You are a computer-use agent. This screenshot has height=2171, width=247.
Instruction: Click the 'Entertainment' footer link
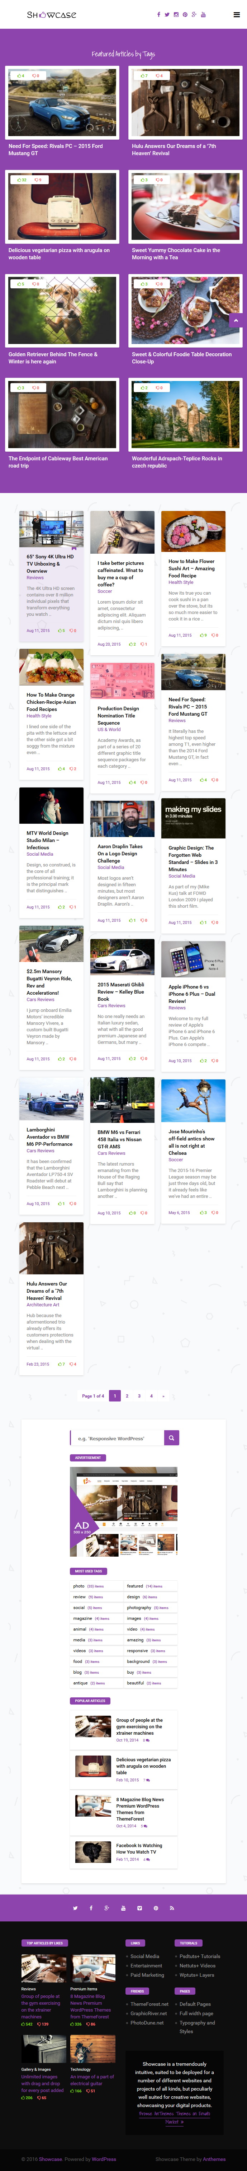pos(146,1965)
